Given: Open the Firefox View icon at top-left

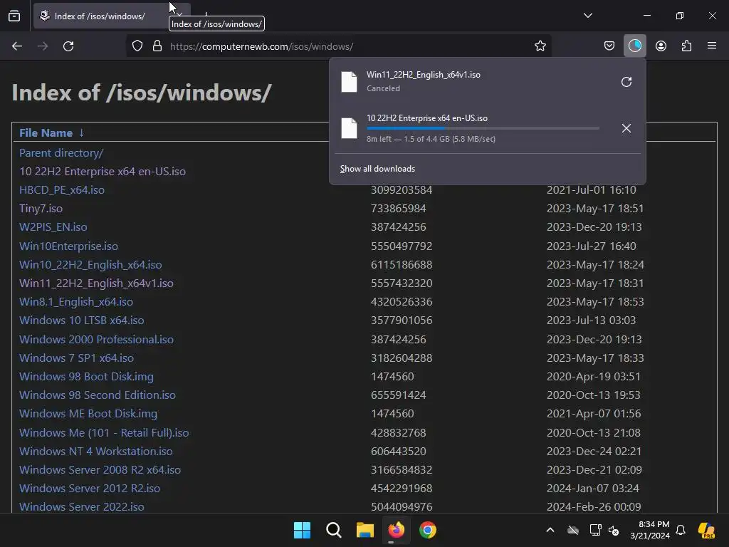Looking at the screenshot, I should pyautogui.click(x=14, y=16).
